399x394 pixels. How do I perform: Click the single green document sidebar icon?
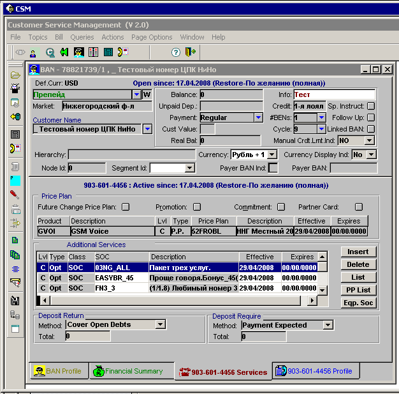tap(15, 240)
